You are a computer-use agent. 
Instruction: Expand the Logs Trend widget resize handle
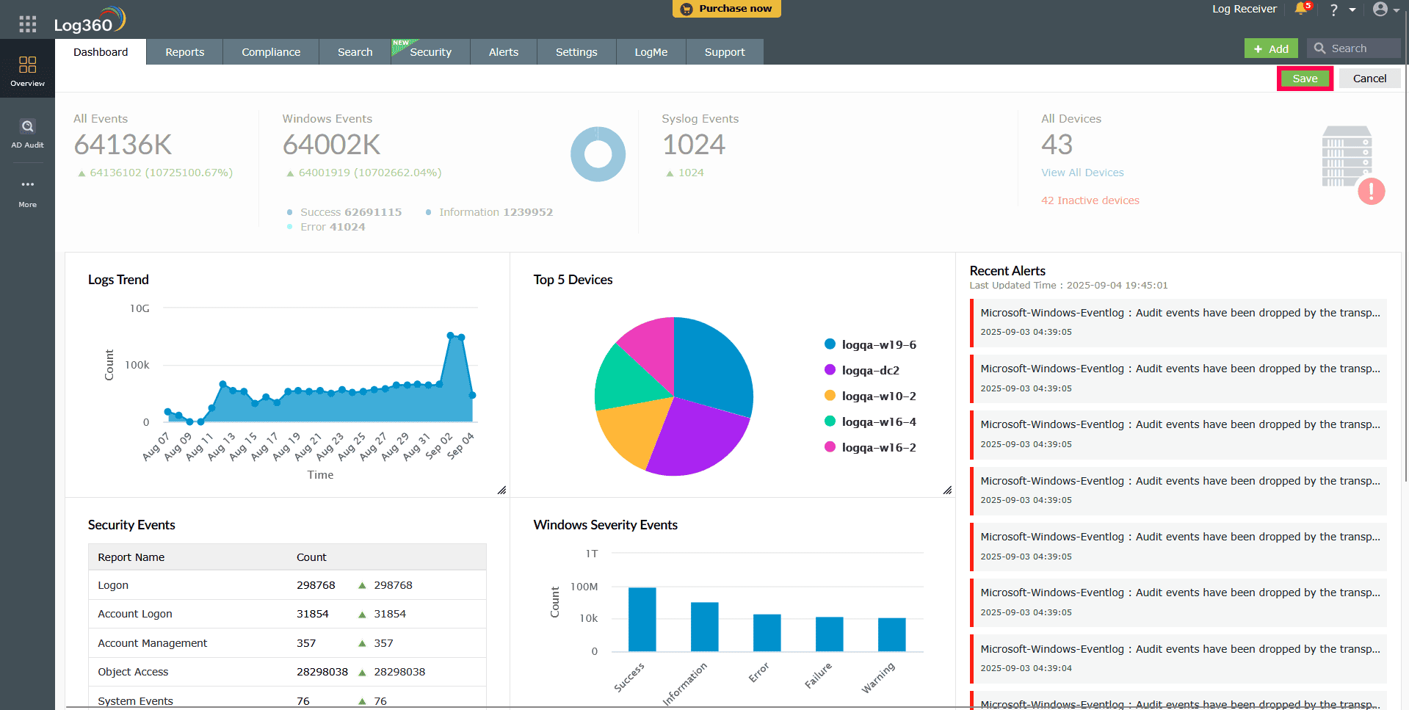point(502,490)
